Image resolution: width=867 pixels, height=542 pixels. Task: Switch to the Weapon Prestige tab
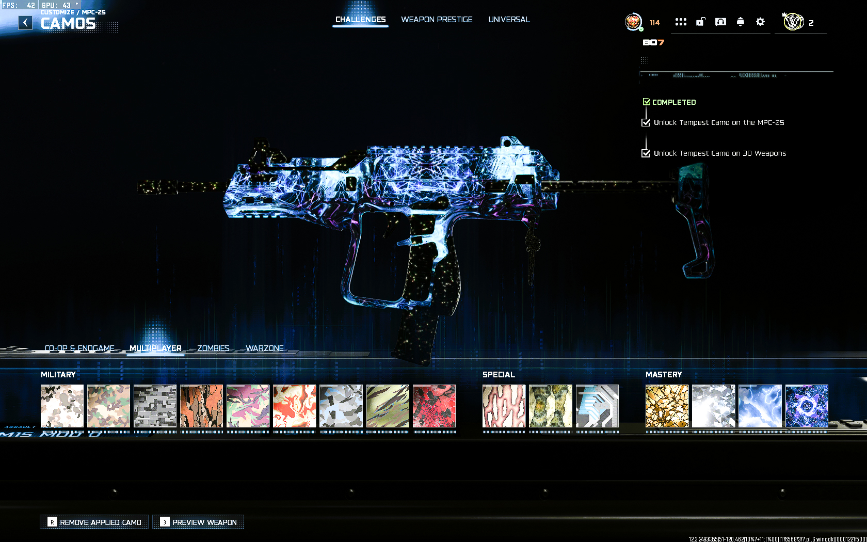(437, 20)
